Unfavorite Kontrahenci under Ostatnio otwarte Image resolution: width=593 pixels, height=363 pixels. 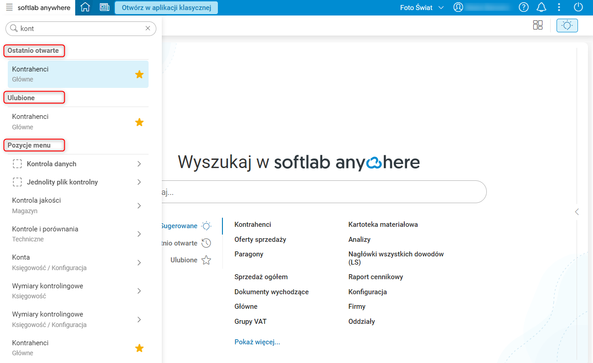point(139,74)
